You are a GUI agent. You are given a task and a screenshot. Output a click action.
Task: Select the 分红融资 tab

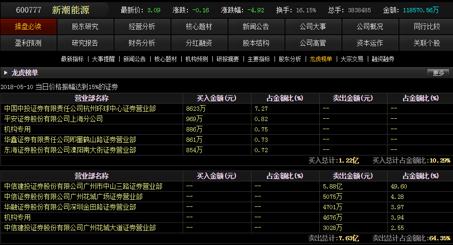pyautogui.click(x=199, y=43)
